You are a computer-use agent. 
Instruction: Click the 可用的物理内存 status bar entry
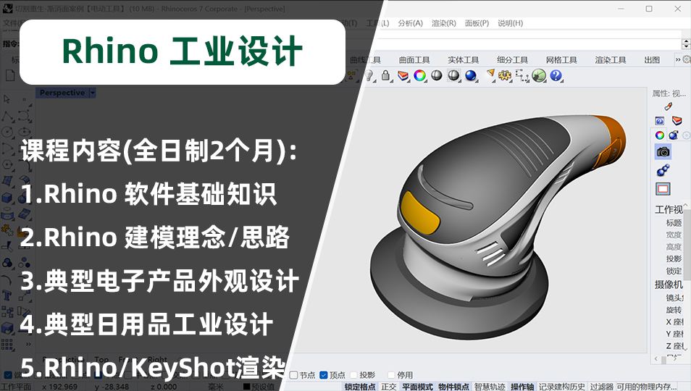647,387
